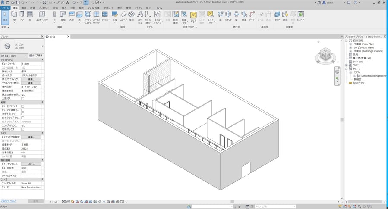Select the Ramp (スロープ) tool

coord(123,16)
